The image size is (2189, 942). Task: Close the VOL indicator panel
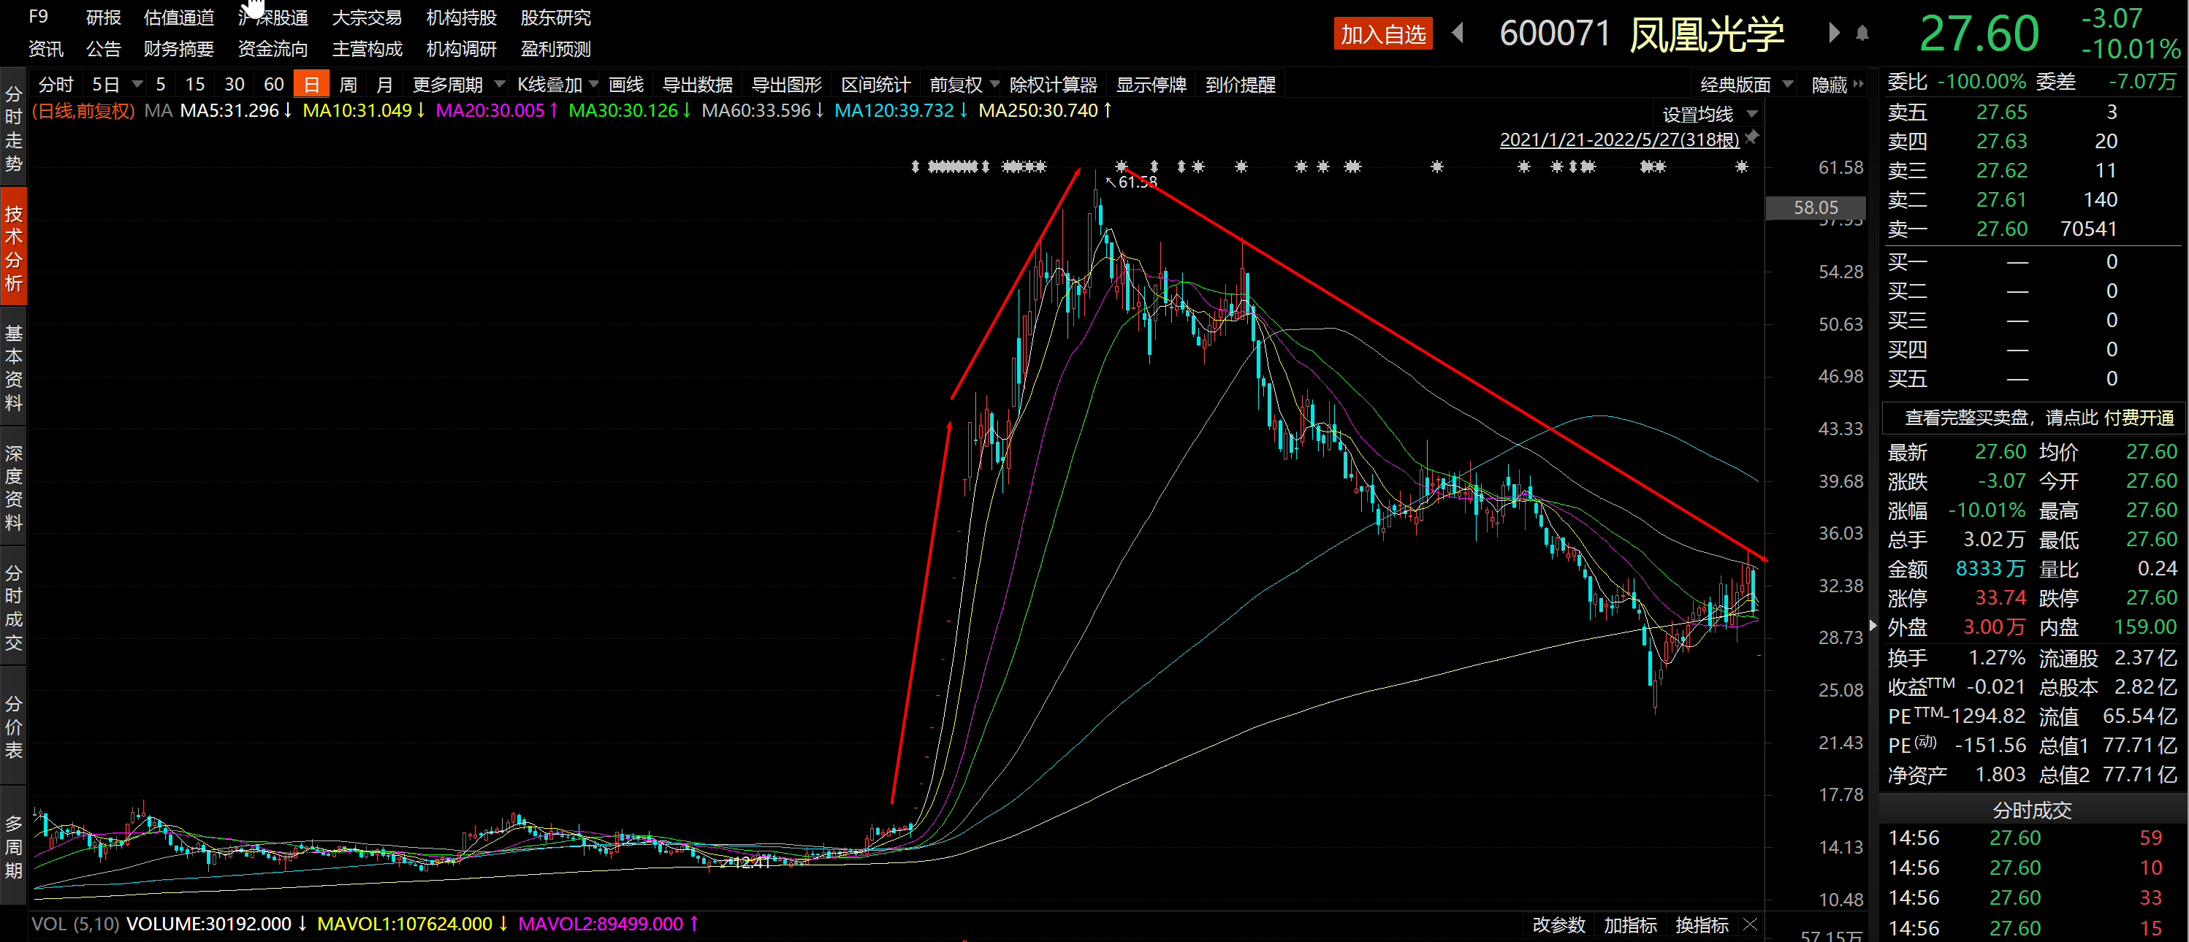click(1750, 923)
